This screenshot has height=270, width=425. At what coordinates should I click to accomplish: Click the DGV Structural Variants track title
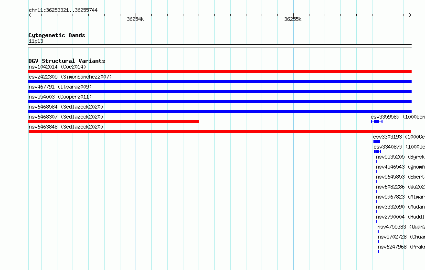67,61
